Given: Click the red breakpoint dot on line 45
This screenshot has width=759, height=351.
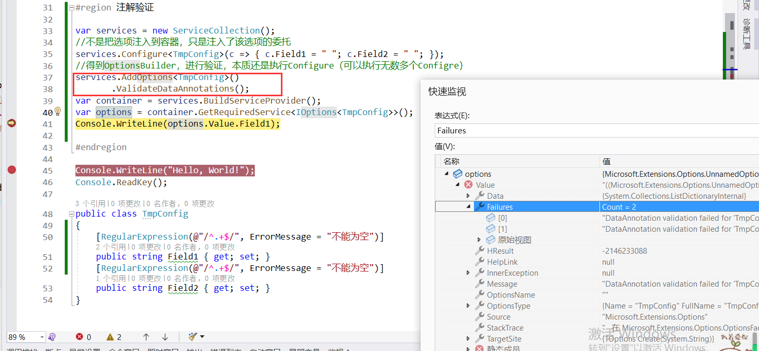Looking at the screenshot, I should click(12, 170).
